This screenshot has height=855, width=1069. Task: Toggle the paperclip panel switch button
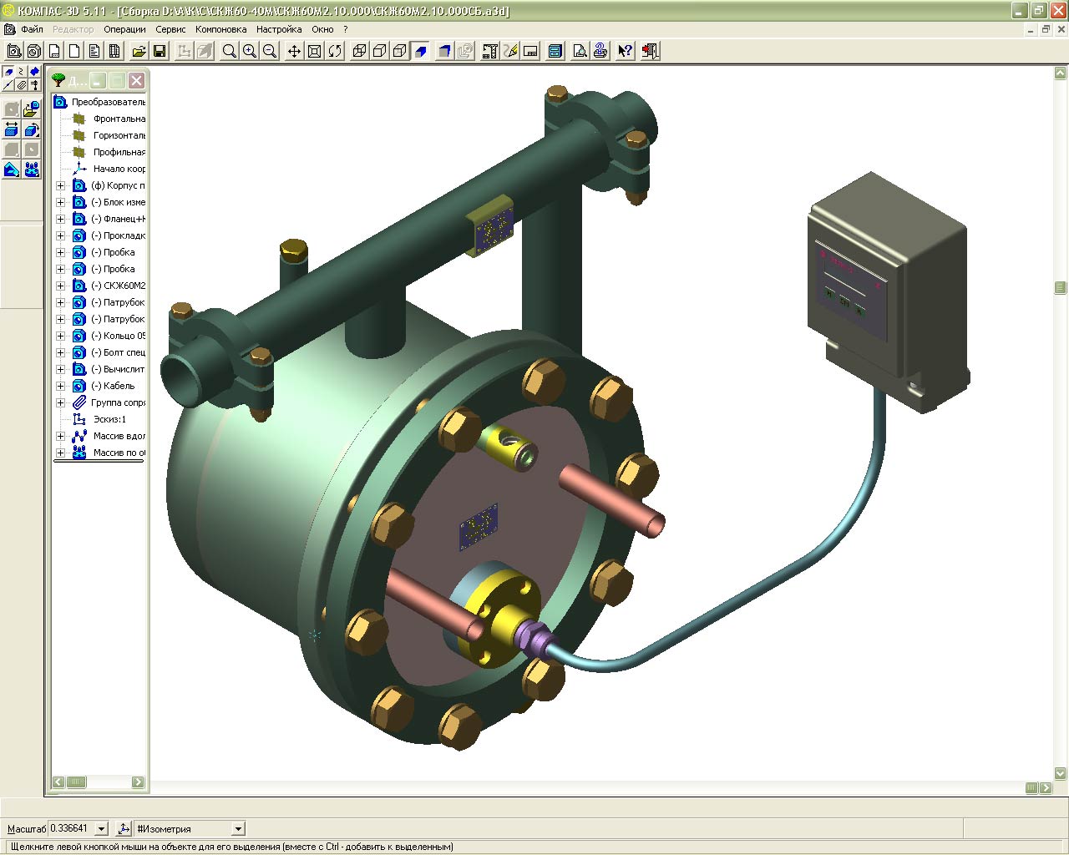click(x=22, y=85)
